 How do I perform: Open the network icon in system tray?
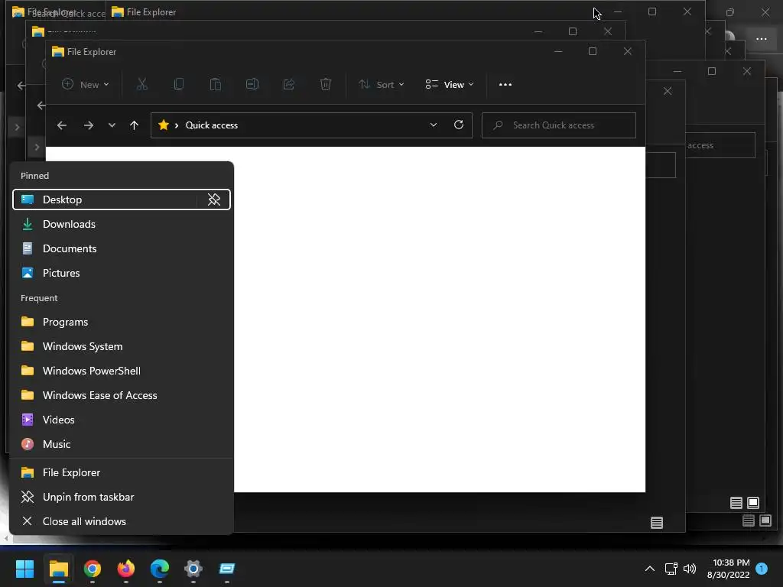[x=671, y=569]
